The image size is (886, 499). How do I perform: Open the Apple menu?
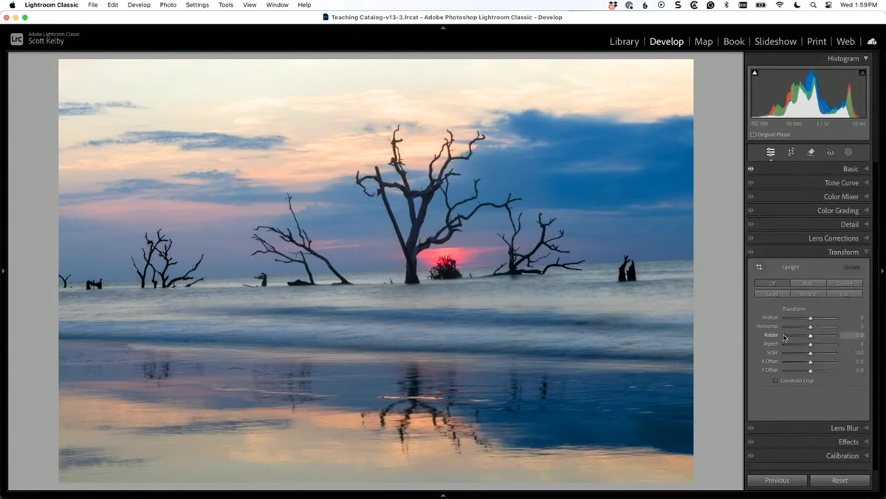pos(12,5)
